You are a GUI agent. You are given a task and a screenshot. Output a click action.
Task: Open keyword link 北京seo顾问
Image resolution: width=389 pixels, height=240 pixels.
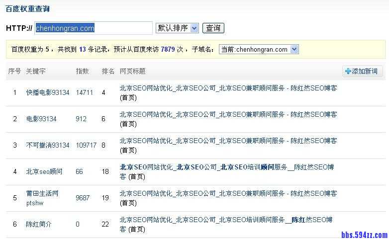click(44, 171)
